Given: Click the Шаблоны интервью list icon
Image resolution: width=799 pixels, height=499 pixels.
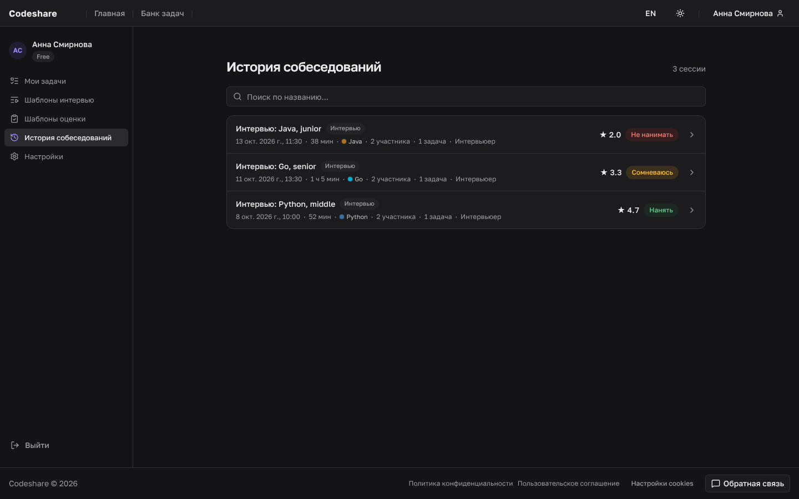Looking at the screenshot, I should [x=14, y=100].
